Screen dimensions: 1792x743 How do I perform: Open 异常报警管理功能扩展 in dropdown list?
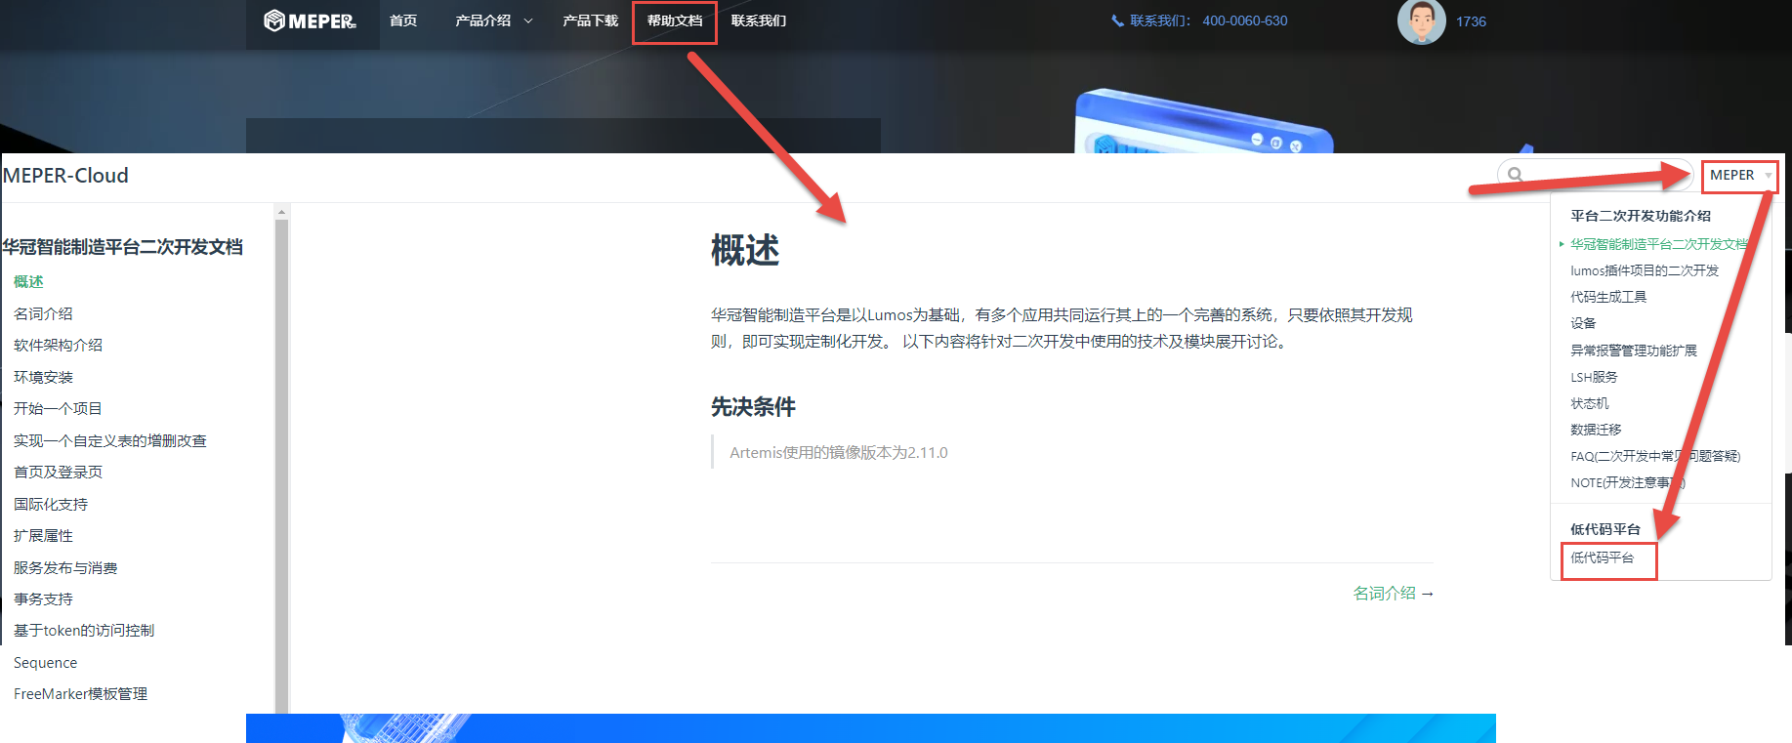tap(1634, 351)
